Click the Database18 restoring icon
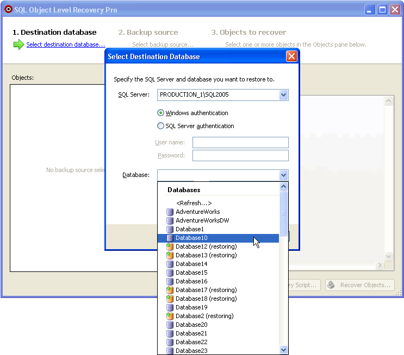Viewport: 404px width, 355px height. click(x=170, y=299)
